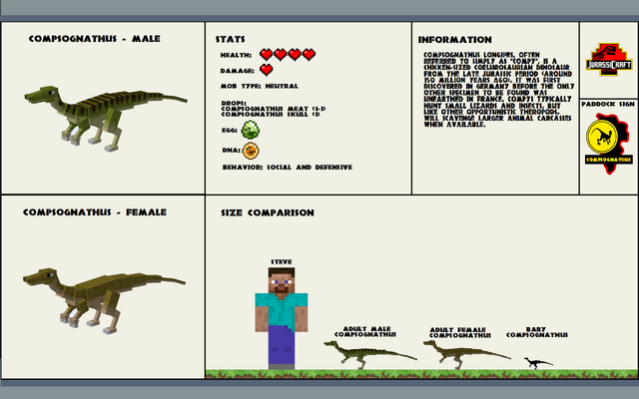The width and height of the screenshot is (639, 399).
Task: Click the 'Compsognathus Meat' drop entry
Action: pyautogui.click(x=273, y=109)
